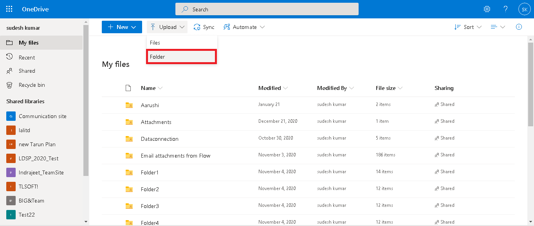Open the New dropdown button
Screen dimensions: 534x226
point(122,27)
